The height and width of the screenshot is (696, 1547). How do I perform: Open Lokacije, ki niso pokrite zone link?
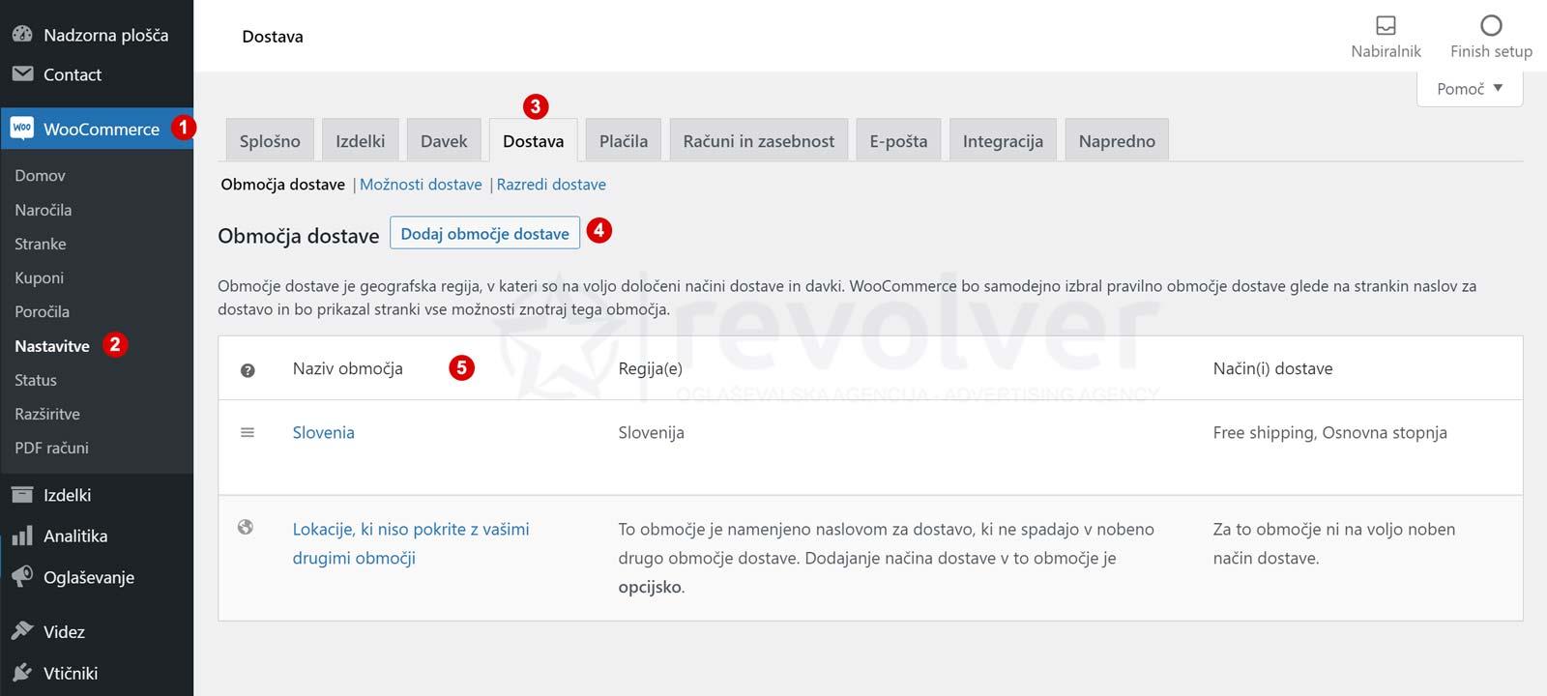point(411,543)
